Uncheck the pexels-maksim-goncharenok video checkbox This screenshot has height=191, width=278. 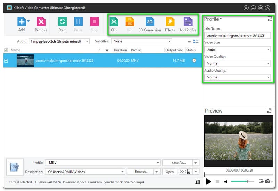6,61
